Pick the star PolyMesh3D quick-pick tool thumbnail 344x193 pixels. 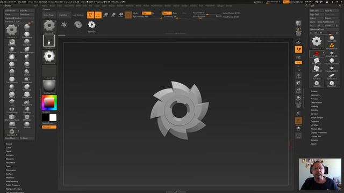[x=64, y=25]
